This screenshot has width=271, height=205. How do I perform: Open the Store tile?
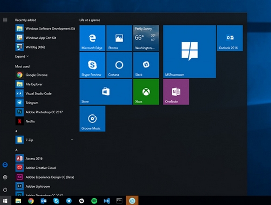(x=106, y=92)
